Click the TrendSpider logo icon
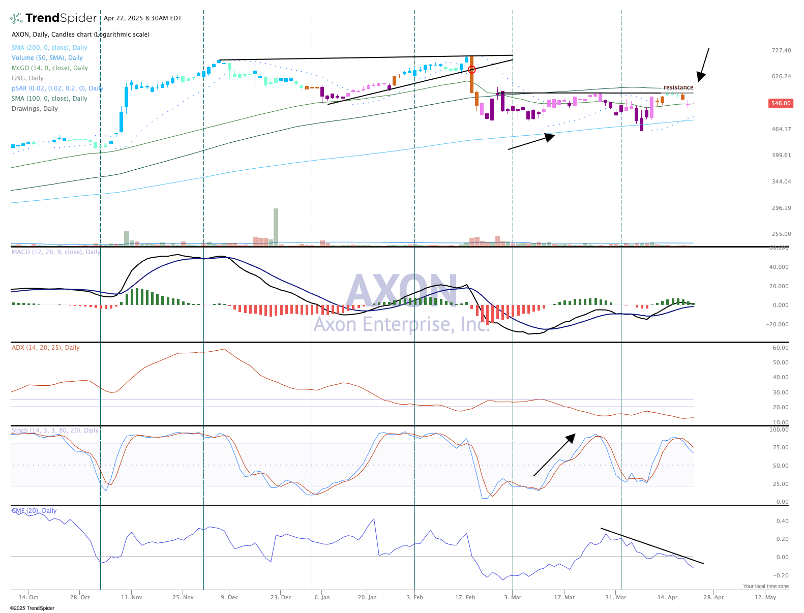 click(16, 18)
